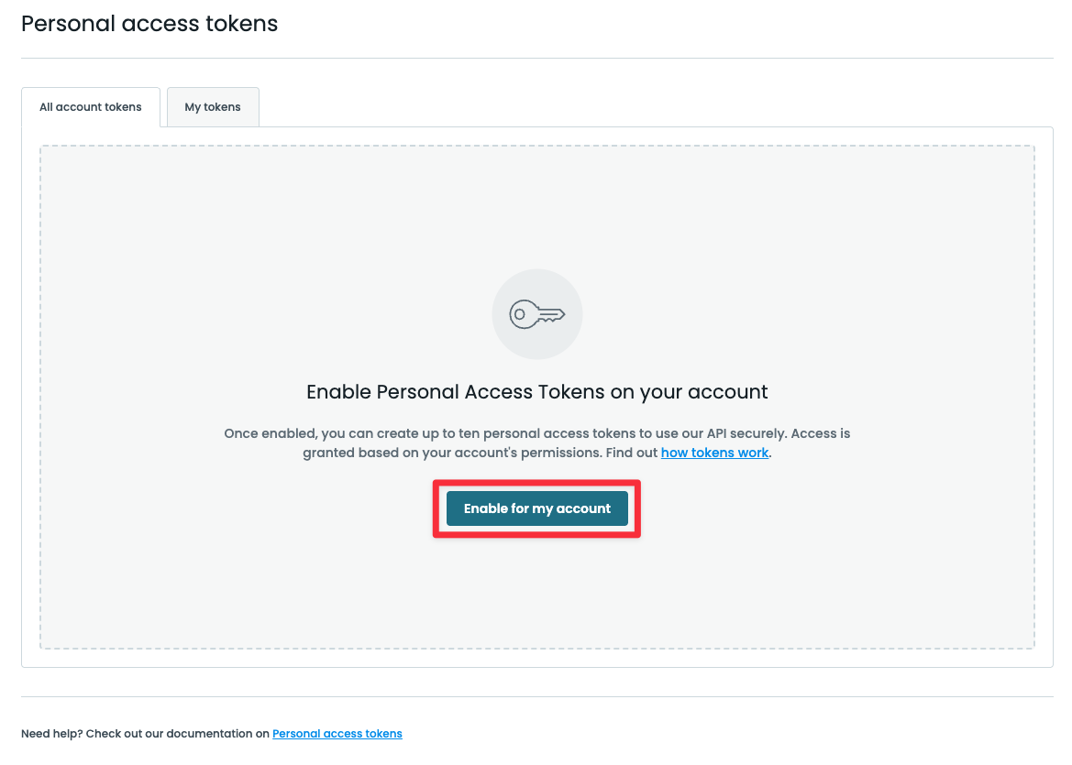Click empty tab strip right of My tokens

point(642,107)
